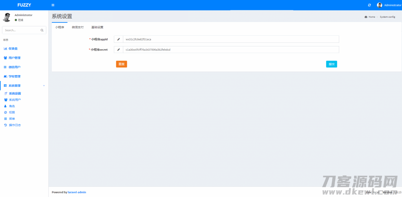This screenshot has height=197, width=402.
Task: Click the pencil icon beside appid field
Action: tap(119, 39)
